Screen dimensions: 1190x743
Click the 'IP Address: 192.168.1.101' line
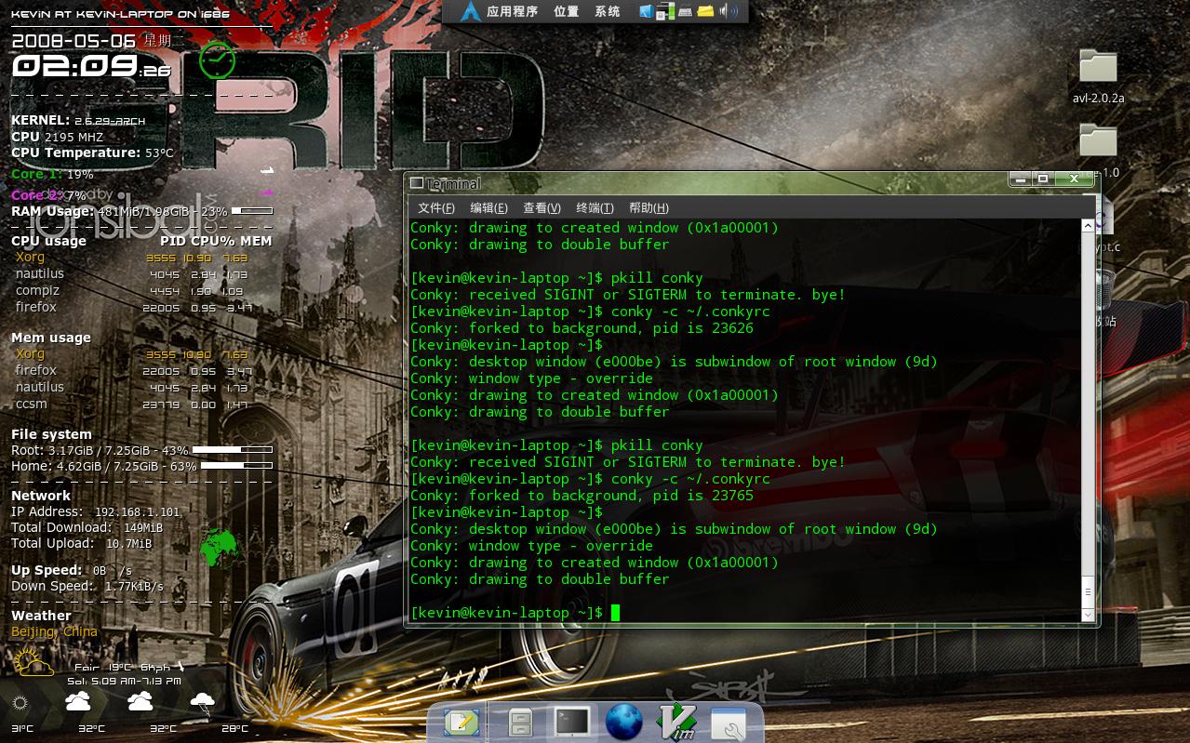point(96,511)
